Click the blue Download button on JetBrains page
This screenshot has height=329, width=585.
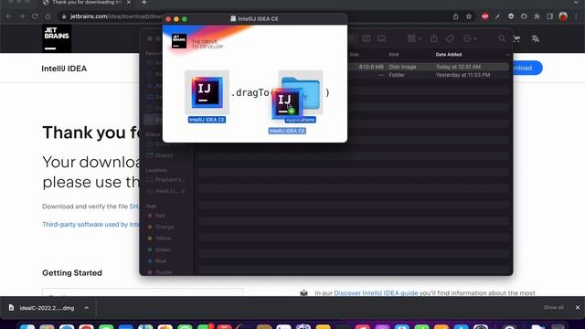pos(527,68)
